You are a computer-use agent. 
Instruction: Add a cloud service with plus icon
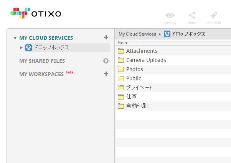pos(106,37)
